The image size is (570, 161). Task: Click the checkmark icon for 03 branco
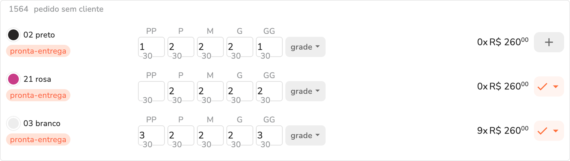(x=542, y=131)
